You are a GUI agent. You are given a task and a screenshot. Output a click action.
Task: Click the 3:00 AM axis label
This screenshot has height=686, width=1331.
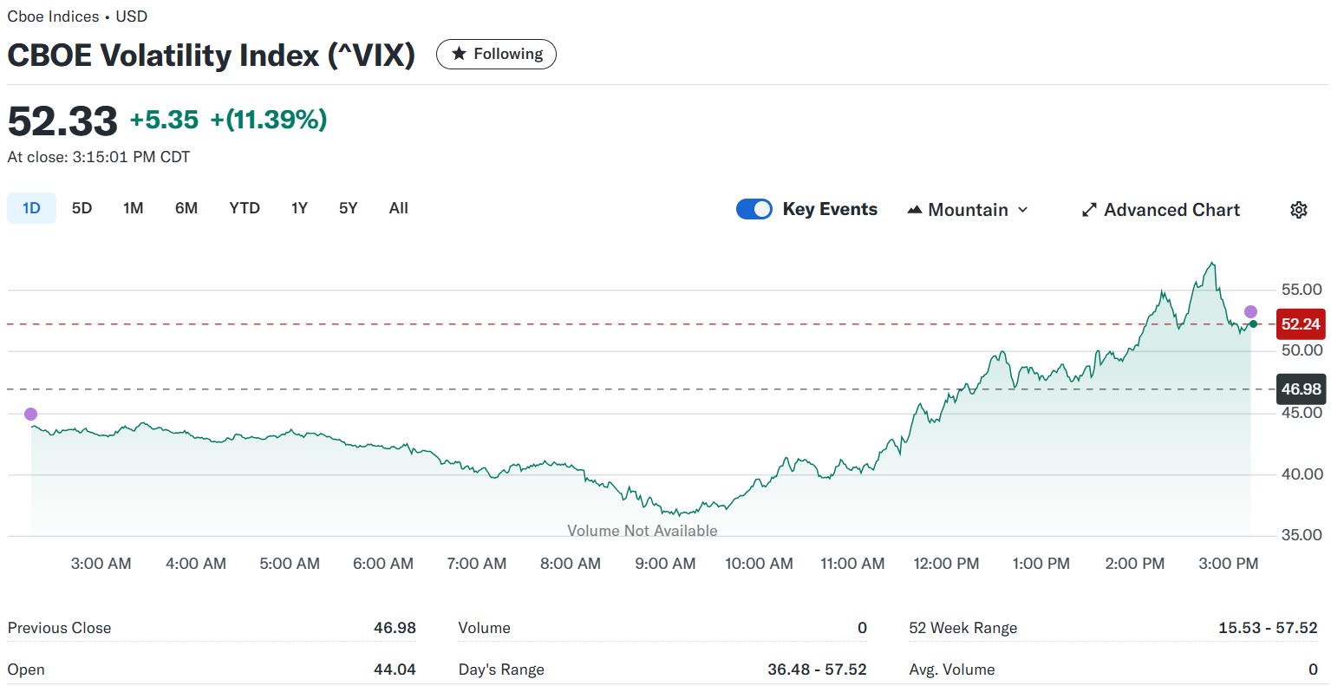[101, 564]
